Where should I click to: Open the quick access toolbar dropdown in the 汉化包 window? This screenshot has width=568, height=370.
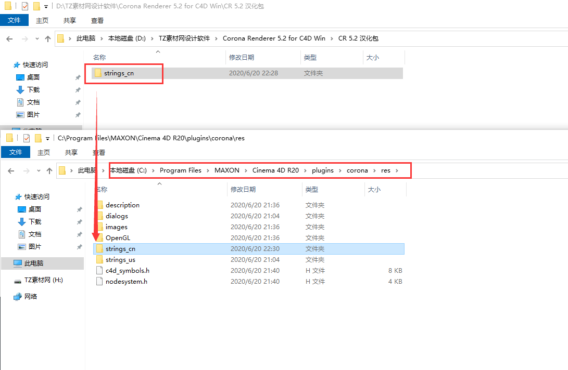46,7
